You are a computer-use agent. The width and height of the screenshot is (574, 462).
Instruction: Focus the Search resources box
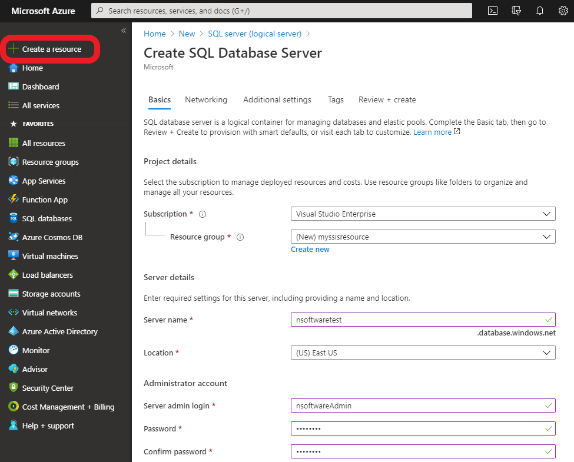coord(281,11)
